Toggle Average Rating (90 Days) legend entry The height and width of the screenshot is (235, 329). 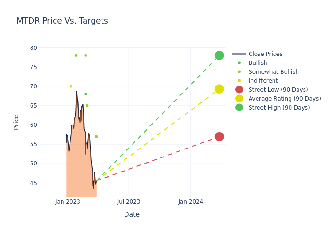coord(284,99)
